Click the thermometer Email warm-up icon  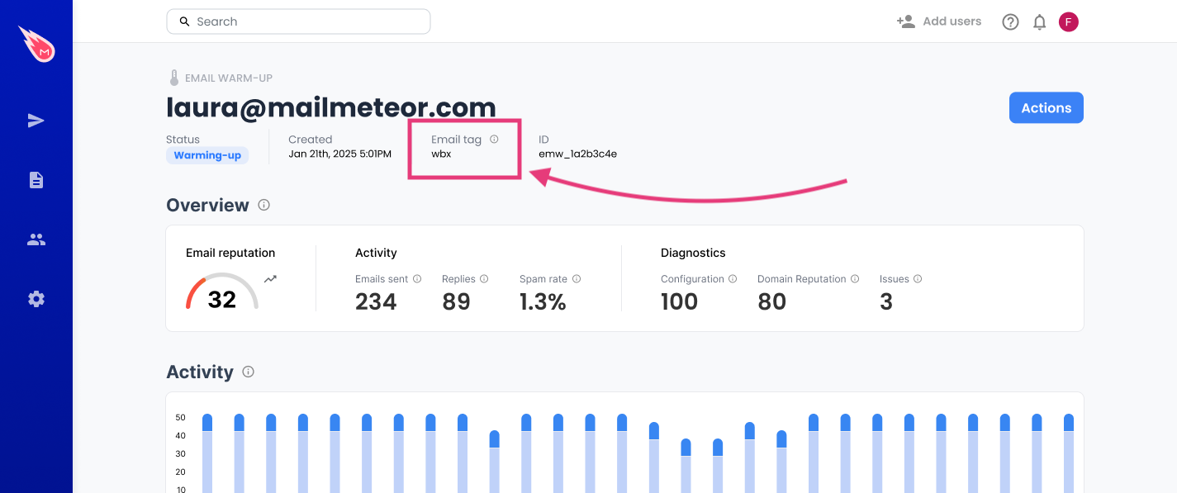[x=174, y=78]
